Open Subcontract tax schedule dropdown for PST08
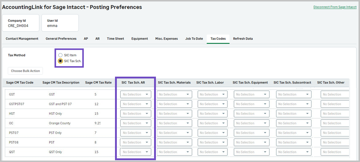360x162 pixels. (294, 142)
